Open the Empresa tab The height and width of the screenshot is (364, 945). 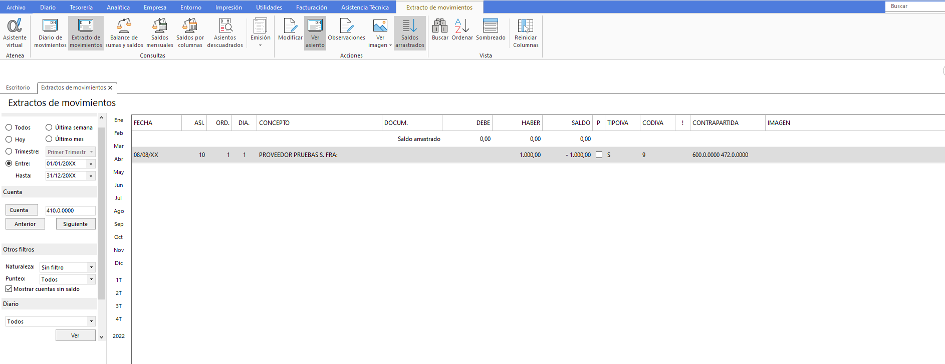click(x=155, y=7)
